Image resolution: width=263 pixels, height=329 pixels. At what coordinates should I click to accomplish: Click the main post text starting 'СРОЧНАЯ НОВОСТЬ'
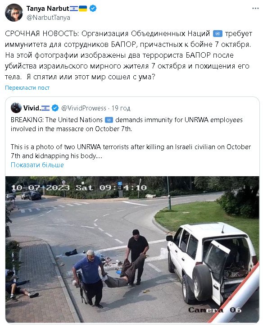128,55
